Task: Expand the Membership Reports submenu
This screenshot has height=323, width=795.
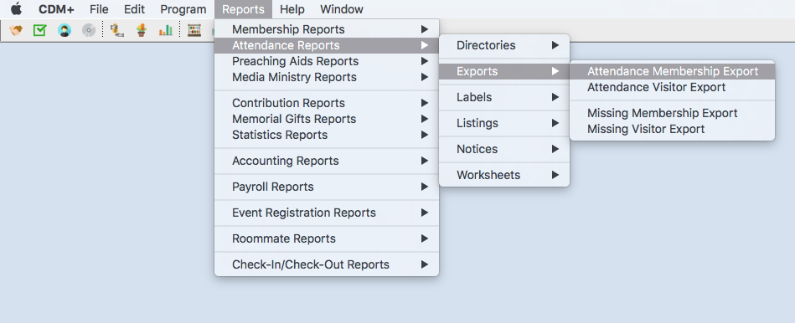Action: click(x=327, y=29)
